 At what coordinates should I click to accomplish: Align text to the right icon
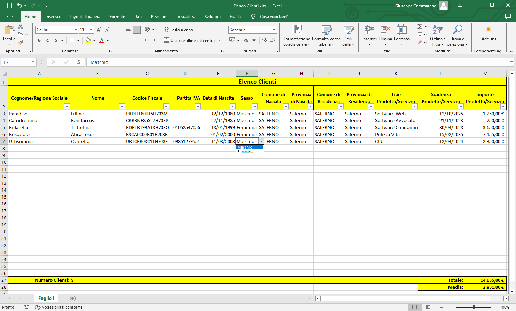(x=137, y=40)
